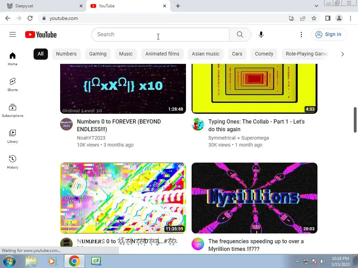Close the Sleepycat tab
The image size is (358, 268).
[x=81, y=6]
